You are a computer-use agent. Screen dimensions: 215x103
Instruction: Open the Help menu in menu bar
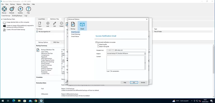[33, 4]
